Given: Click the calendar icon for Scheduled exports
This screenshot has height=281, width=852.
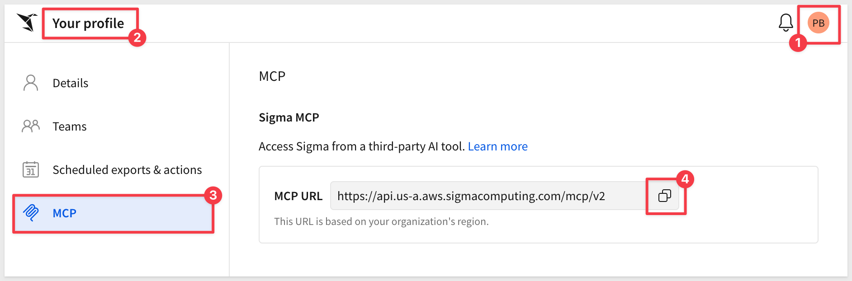Looking at the screenshot, I should pos(31,170).
